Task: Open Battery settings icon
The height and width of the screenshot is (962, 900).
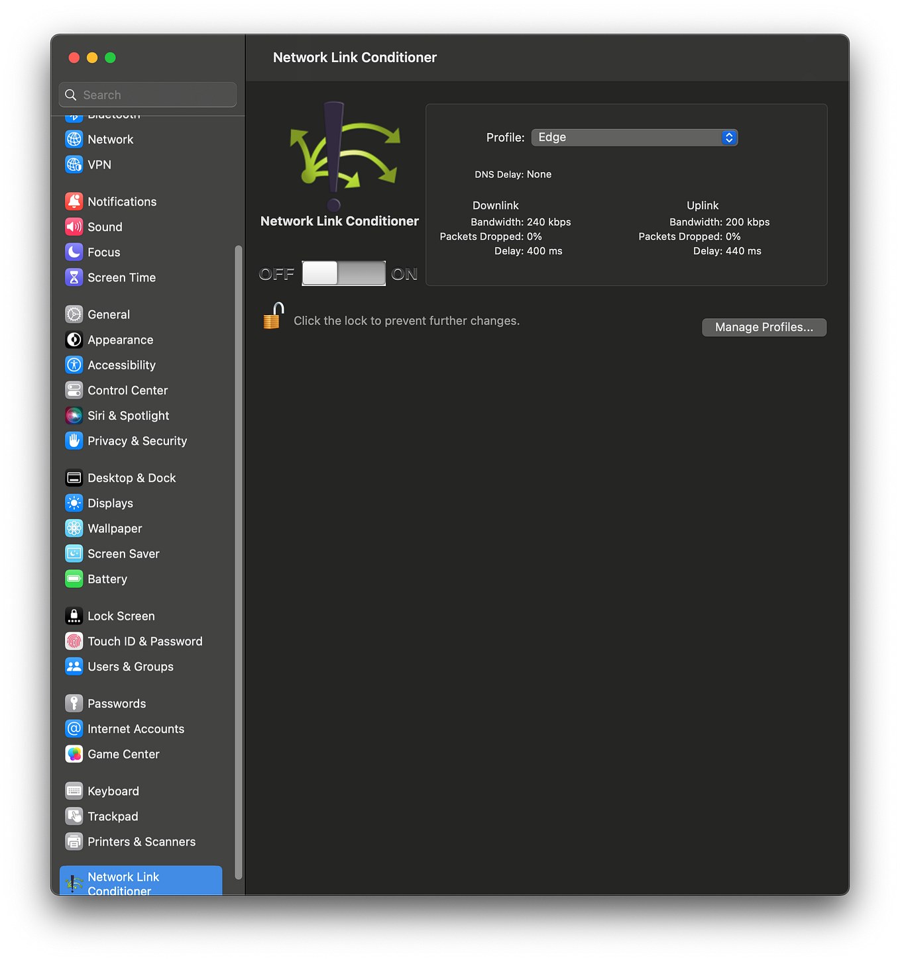Action: (74, 579)
